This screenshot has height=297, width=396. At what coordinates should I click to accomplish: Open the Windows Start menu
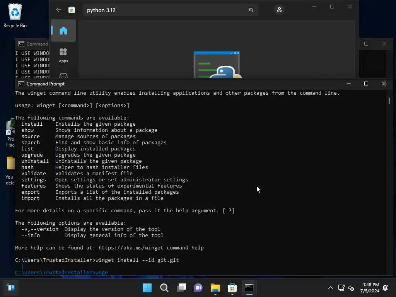(x=147, y=288)
